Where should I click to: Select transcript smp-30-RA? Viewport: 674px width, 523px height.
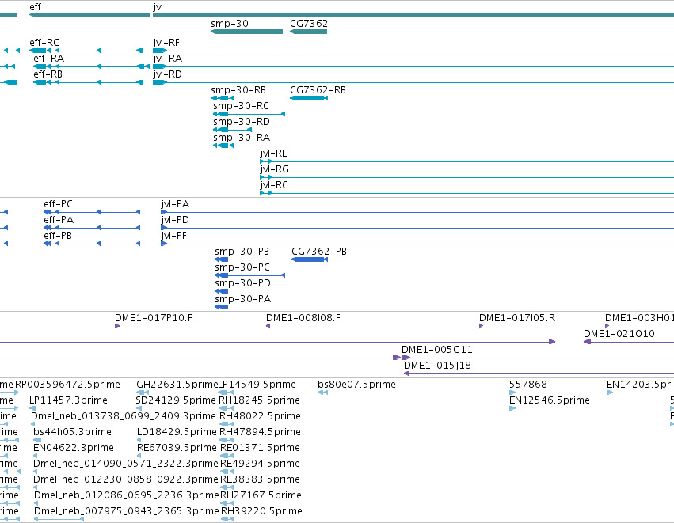pos(223,146)
